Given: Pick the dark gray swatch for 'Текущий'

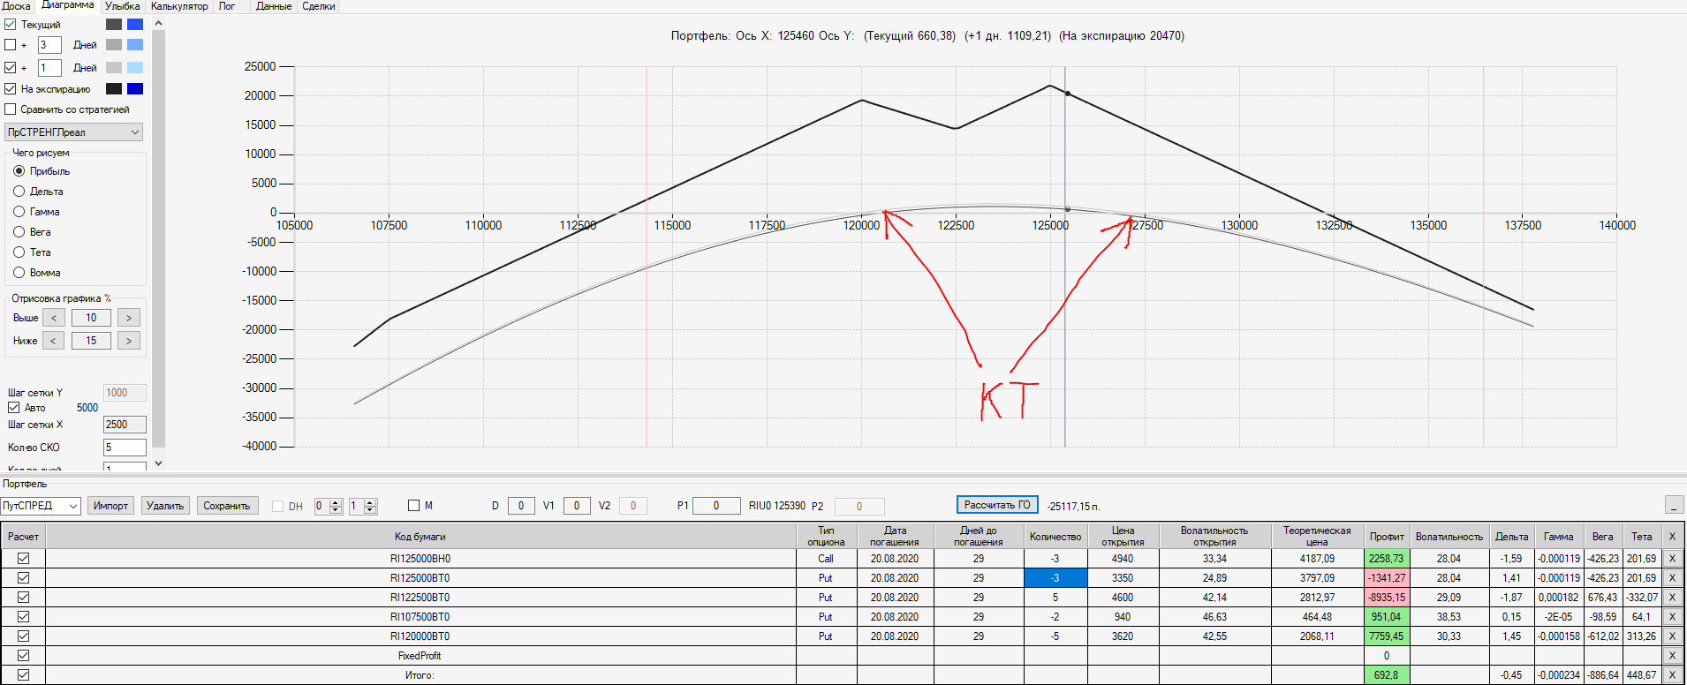Looking at the screenshot, I should tap(114, 24).
